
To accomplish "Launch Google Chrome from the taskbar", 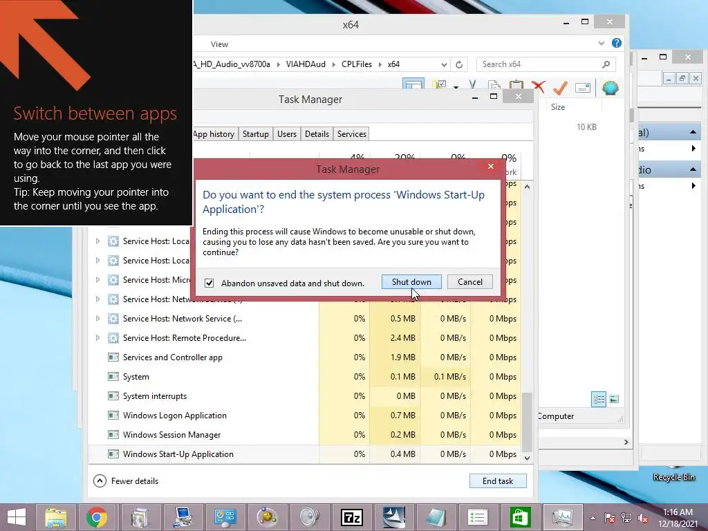I will pos(97,517).
